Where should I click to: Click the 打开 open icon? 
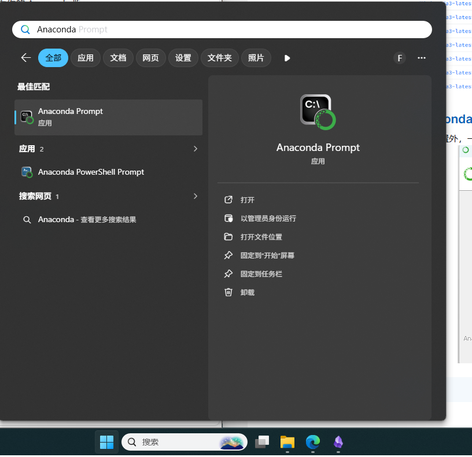point(228,200)
